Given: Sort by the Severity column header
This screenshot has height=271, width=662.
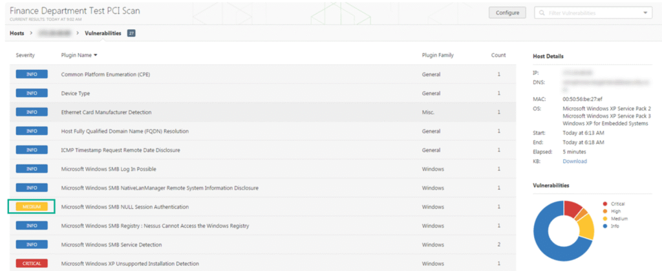Looking at the screenshot, I should [25, 56].
